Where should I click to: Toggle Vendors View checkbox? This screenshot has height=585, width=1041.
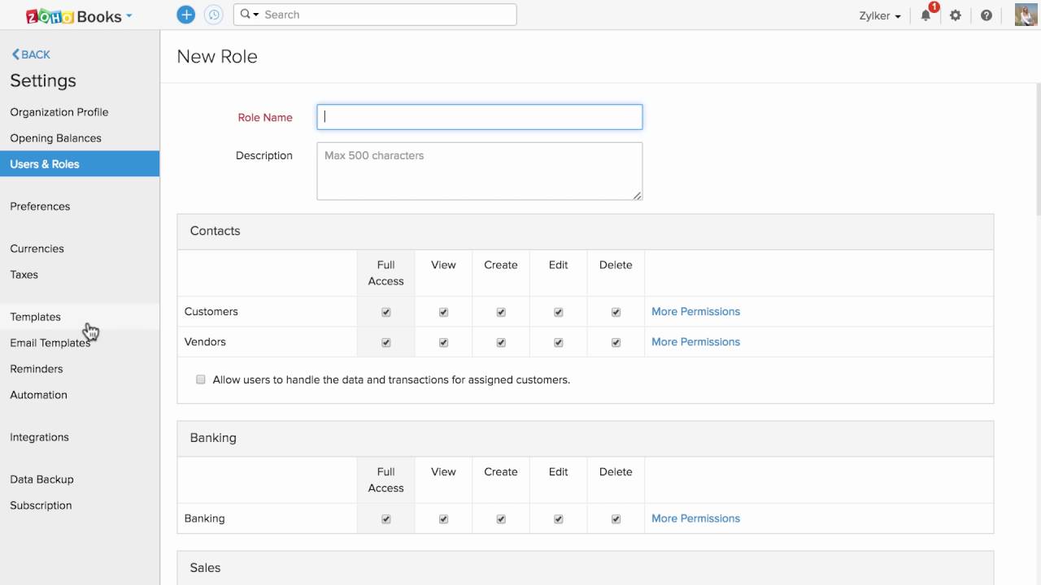click(x=443, y=342)
